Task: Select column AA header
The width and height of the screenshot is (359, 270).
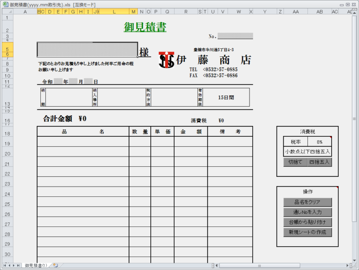Action: tap(296, 12)
